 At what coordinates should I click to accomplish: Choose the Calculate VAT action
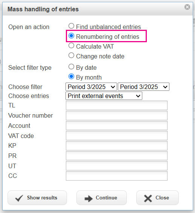[71, 46]
